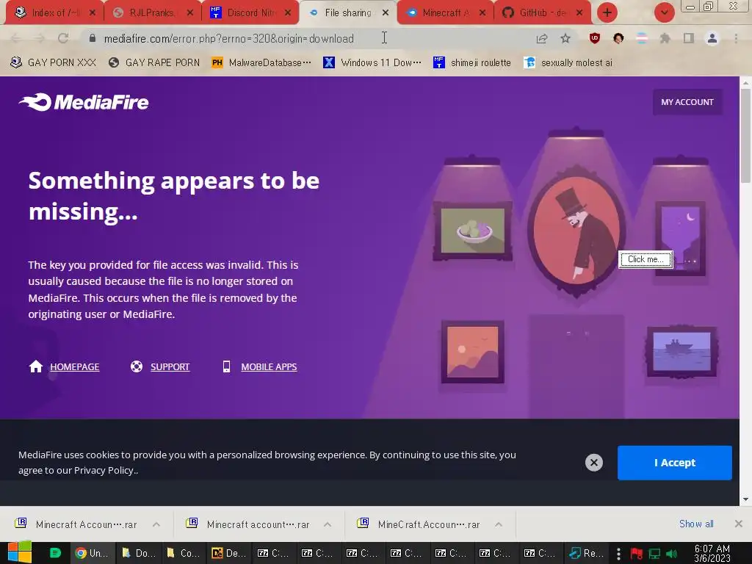The image size is (752, 564).
Task: Click the forward navigation arrow
Action: point(40,38)
